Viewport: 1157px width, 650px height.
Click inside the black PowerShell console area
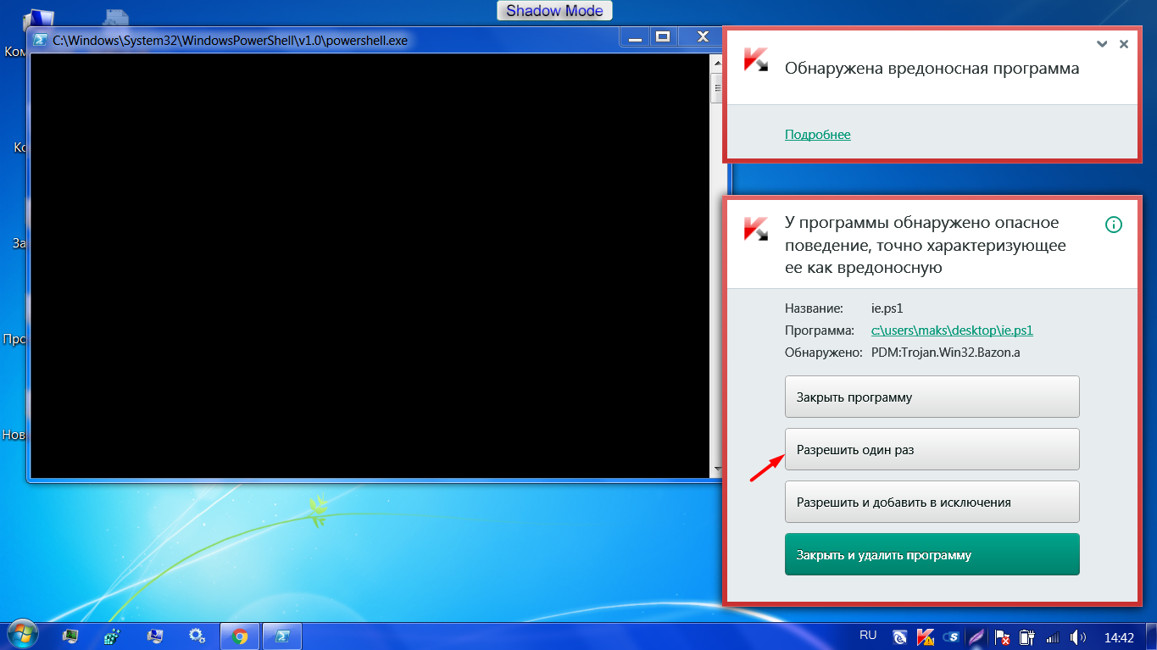pyautogui.click(x=370, y=266)
